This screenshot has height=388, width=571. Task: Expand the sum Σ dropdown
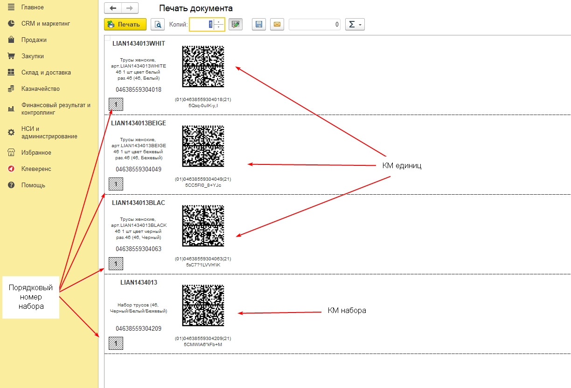coord(355,25)
